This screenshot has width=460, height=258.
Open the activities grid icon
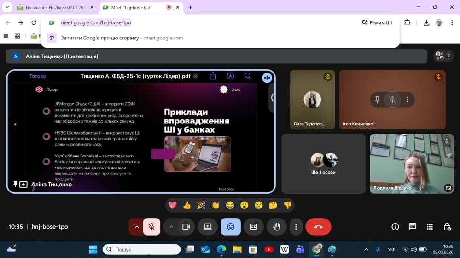[430, 227]
